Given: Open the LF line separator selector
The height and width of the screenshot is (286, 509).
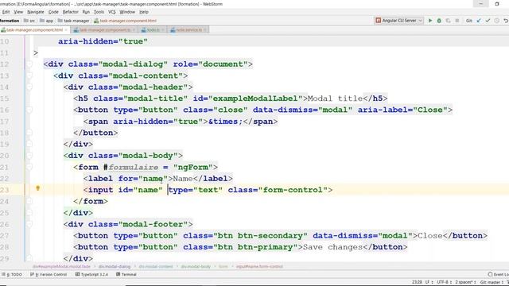Looking at the screenshot, I should click(429, 282).
